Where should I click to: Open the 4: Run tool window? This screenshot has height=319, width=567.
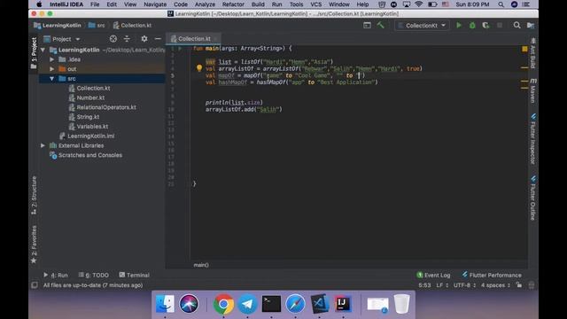[56, 275]
